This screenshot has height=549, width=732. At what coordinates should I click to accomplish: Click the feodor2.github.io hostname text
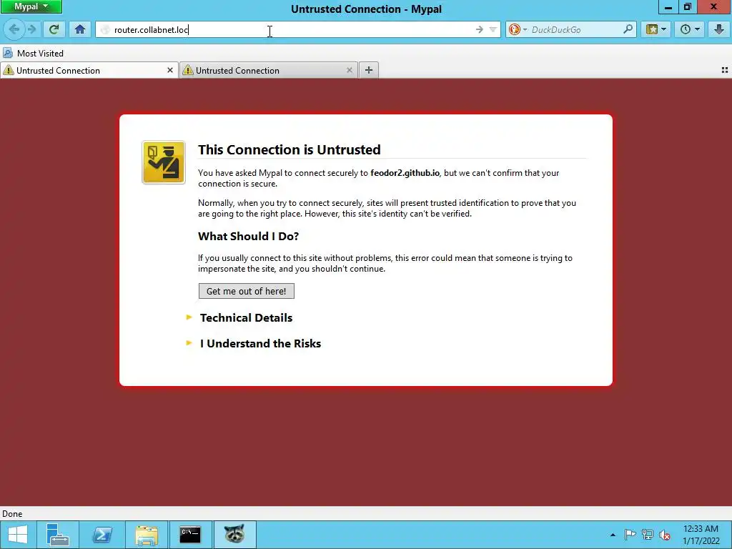point(405,173)
